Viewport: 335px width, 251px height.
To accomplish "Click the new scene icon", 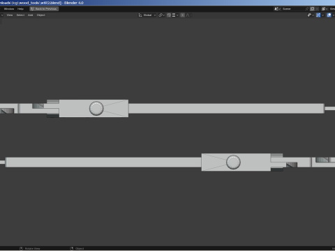I will (312, 9).
